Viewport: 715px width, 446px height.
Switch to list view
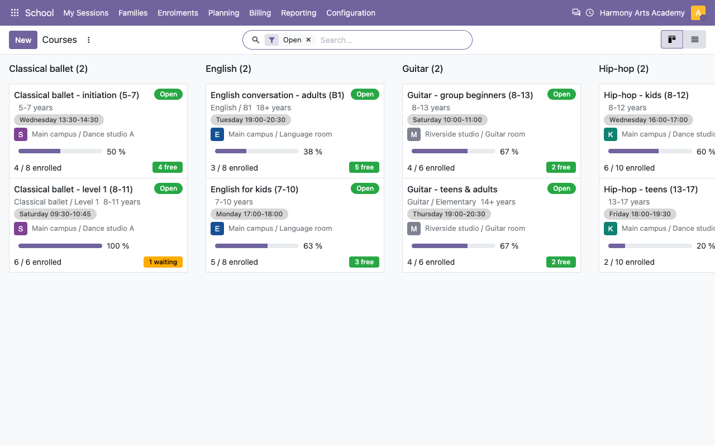tap(695, 40)
